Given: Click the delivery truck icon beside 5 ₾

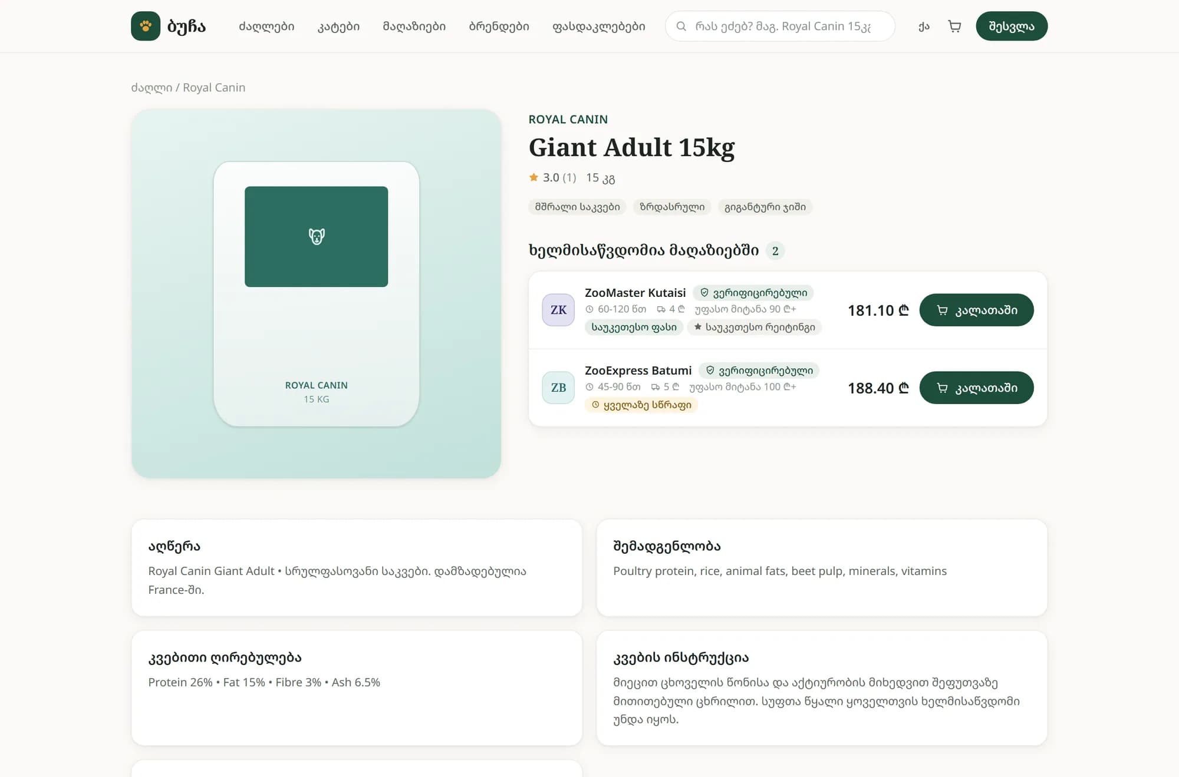Looking at the screenshot, I should (655, 387).
